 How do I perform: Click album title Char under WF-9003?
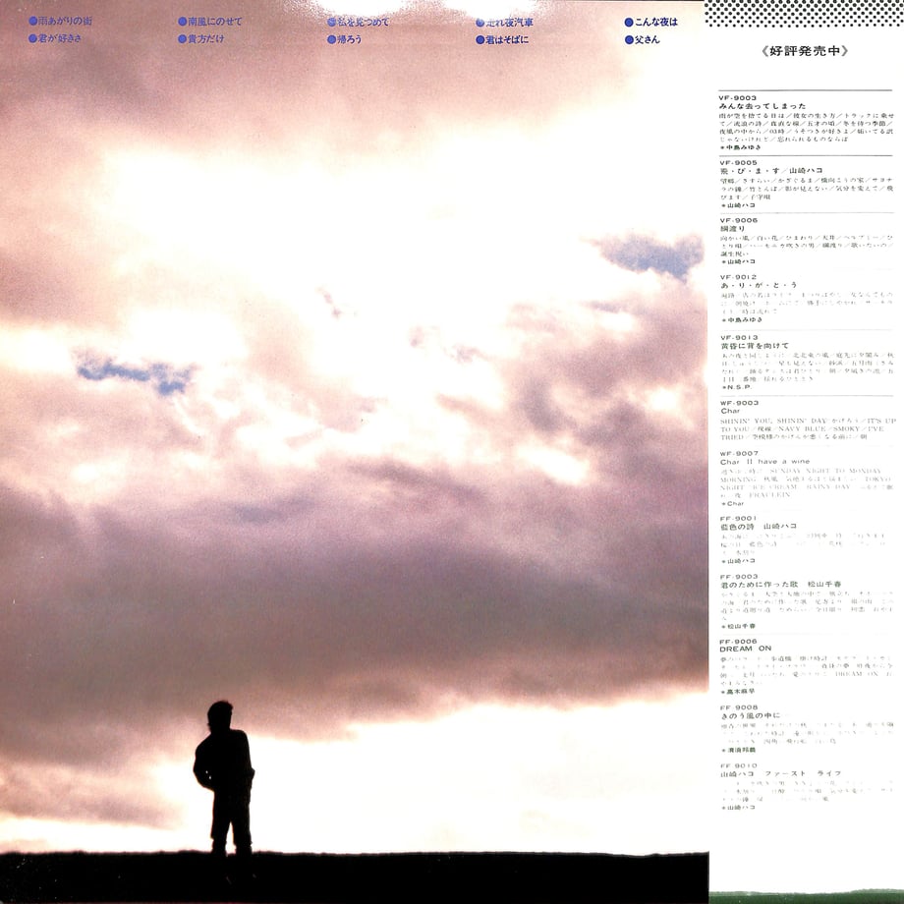pyautogui.click(x=730, y=411)
